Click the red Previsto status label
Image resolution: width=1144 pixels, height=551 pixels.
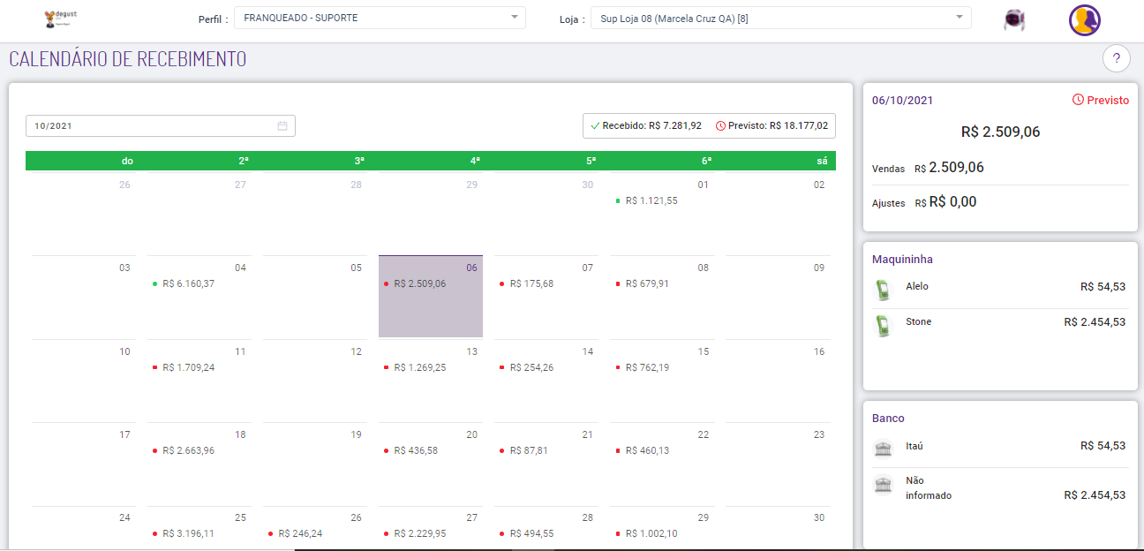[x=1101, y=101]
